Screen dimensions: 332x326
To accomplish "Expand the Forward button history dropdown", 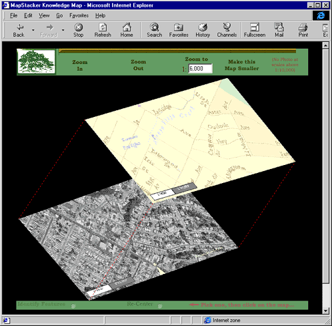I will pos(63,30).
